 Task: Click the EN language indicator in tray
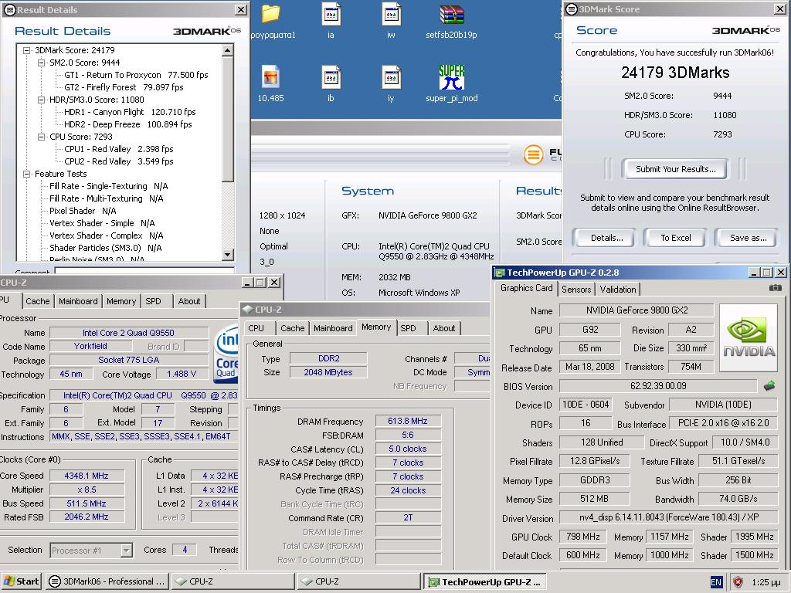(716, 582)
